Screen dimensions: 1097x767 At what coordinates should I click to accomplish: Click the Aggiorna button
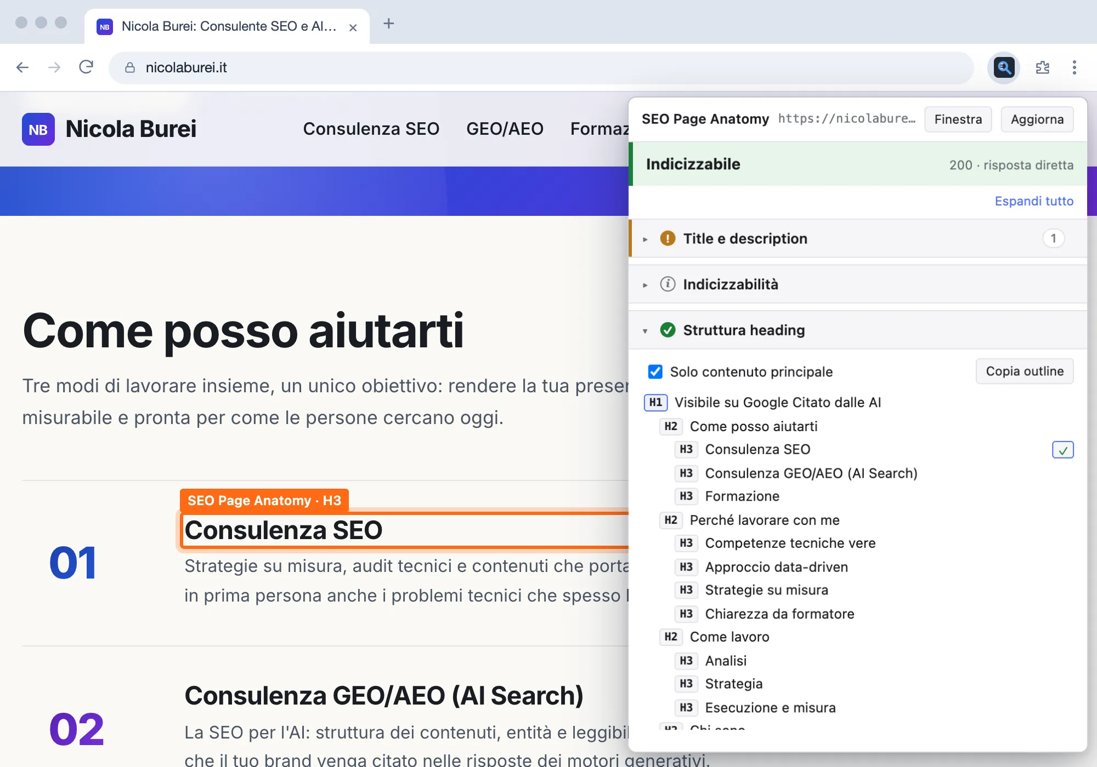coord(1037,119)
